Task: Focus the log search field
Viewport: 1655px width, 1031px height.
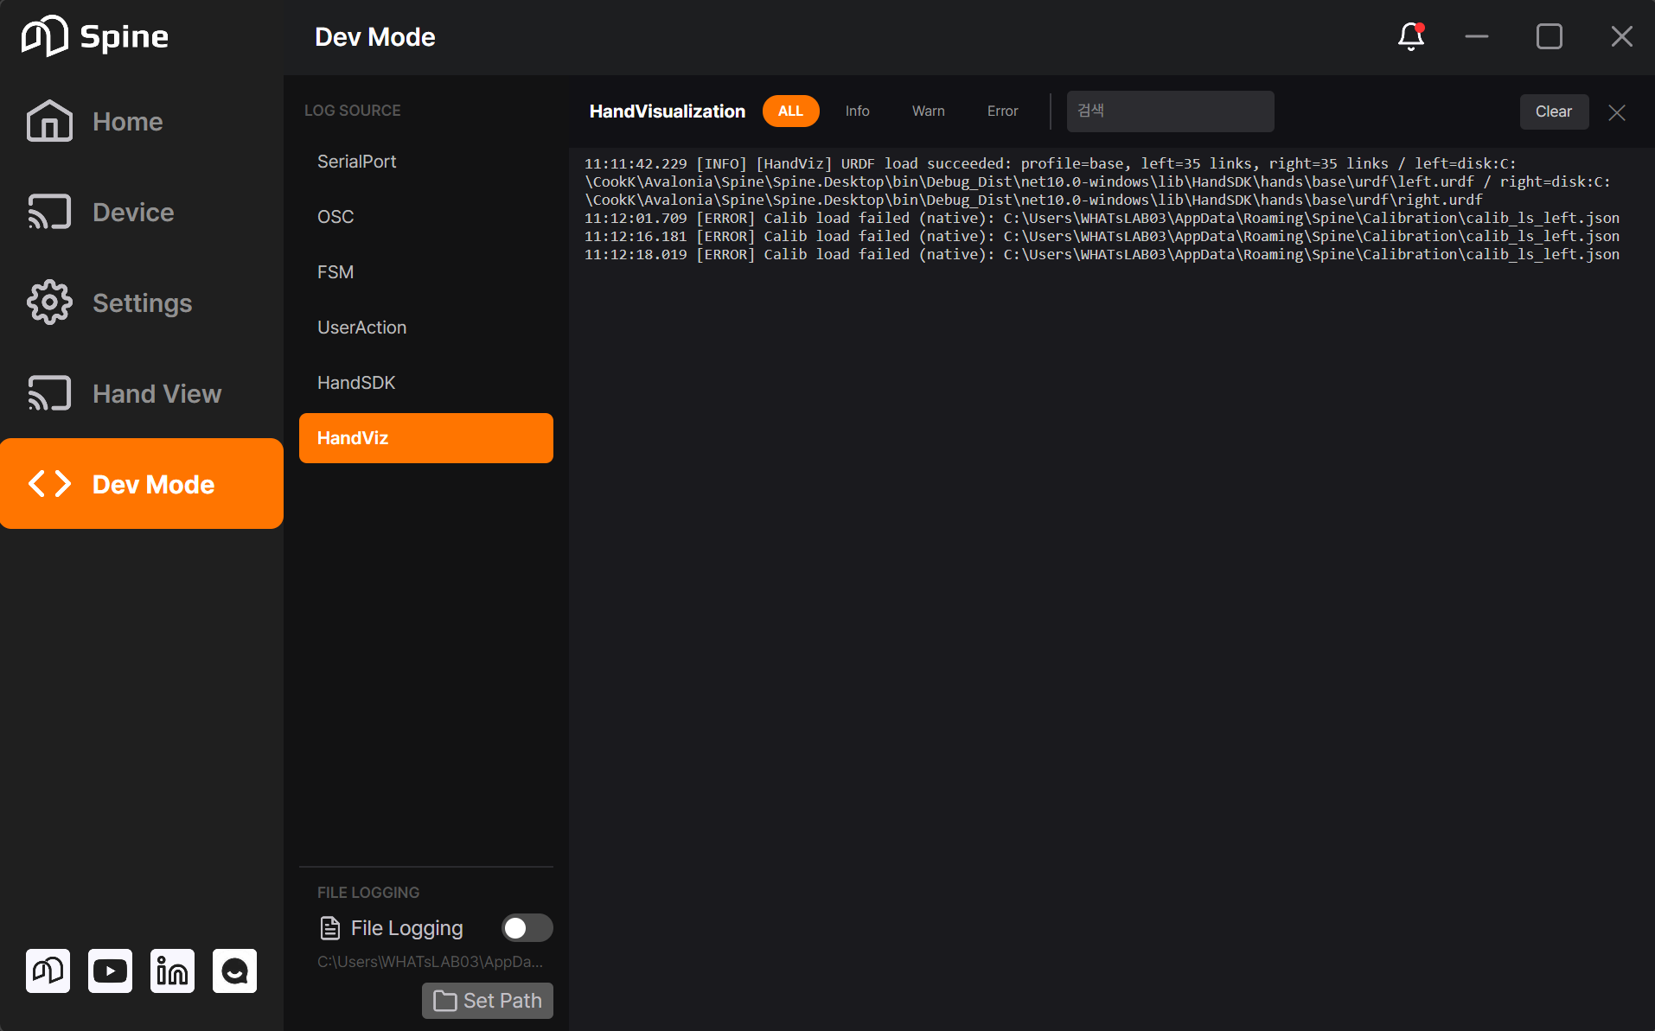Action: pyautogui.click(x=1171, y=111)
